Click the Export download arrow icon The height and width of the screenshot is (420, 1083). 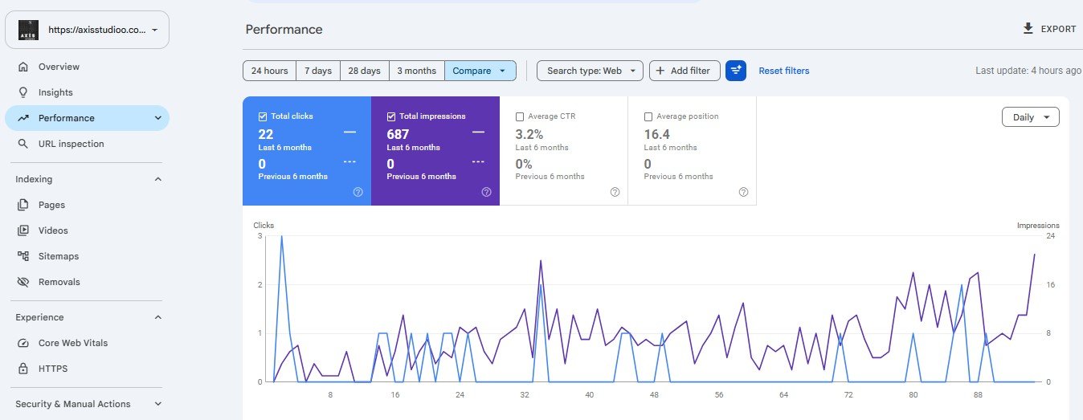pos(1028,29)
